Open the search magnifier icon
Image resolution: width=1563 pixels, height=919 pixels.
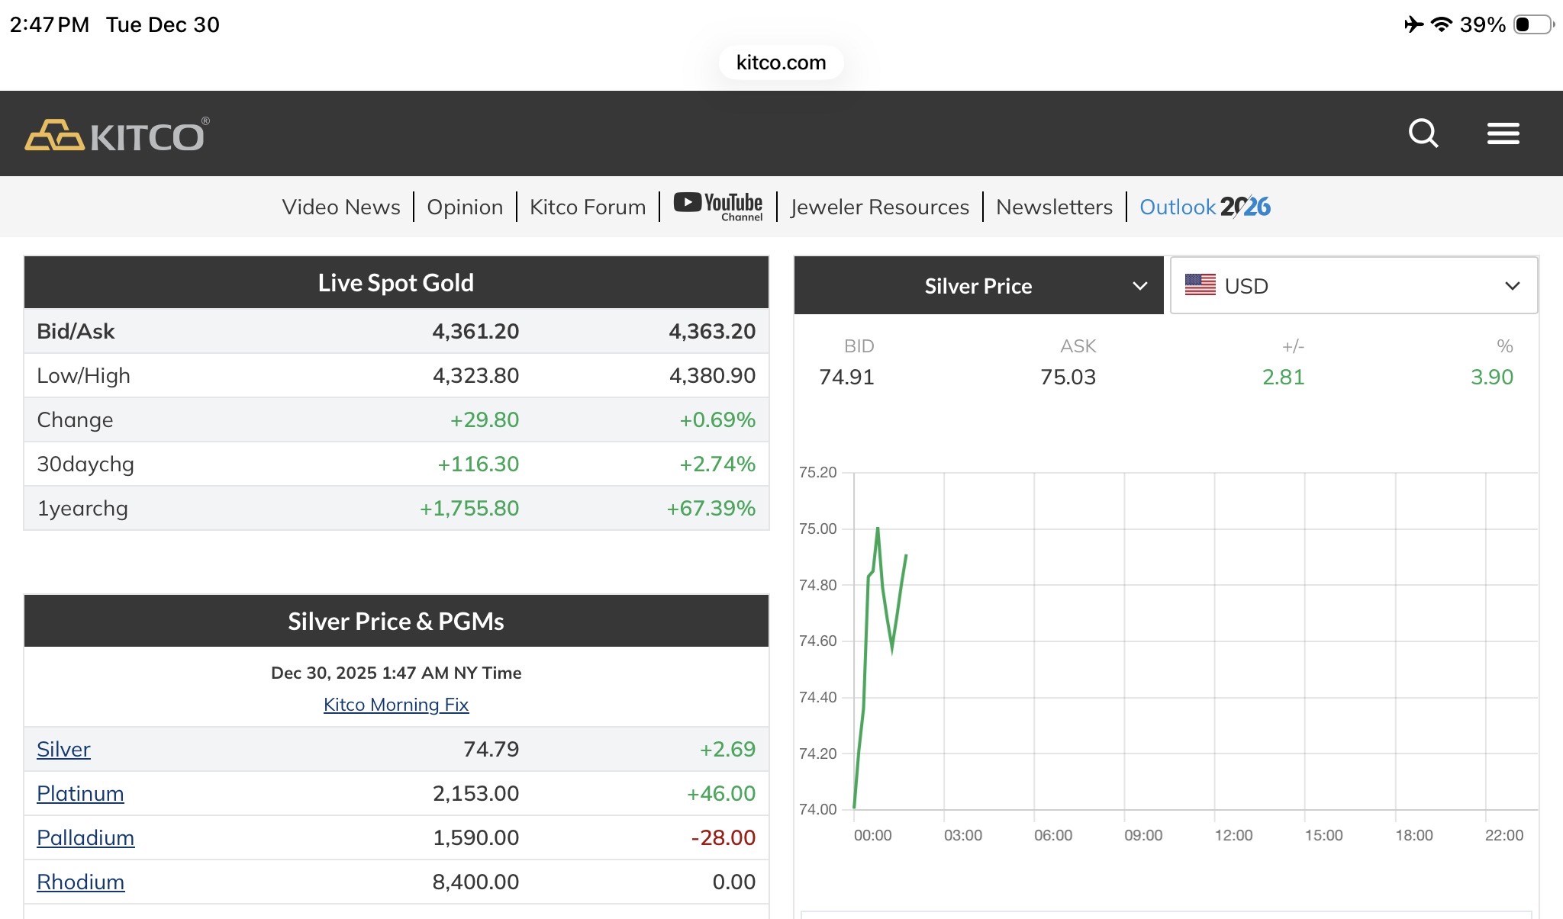[1423, 133]
